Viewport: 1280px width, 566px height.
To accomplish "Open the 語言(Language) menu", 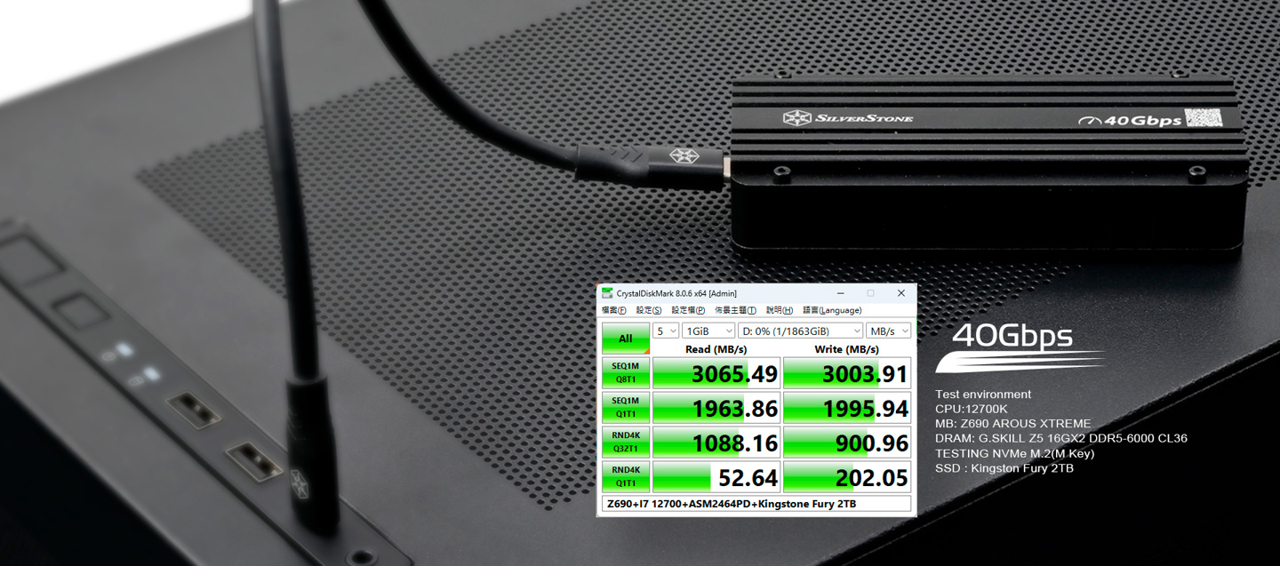I will 832,310.
